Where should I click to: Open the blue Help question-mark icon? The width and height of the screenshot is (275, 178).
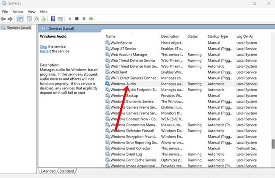point(53,19)
